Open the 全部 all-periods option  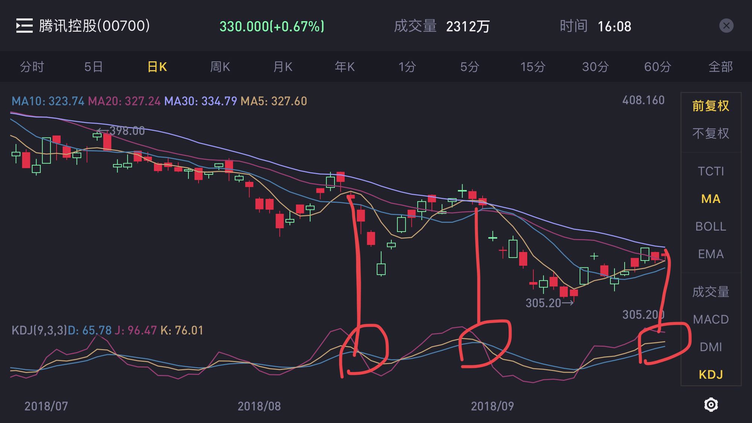720,67
